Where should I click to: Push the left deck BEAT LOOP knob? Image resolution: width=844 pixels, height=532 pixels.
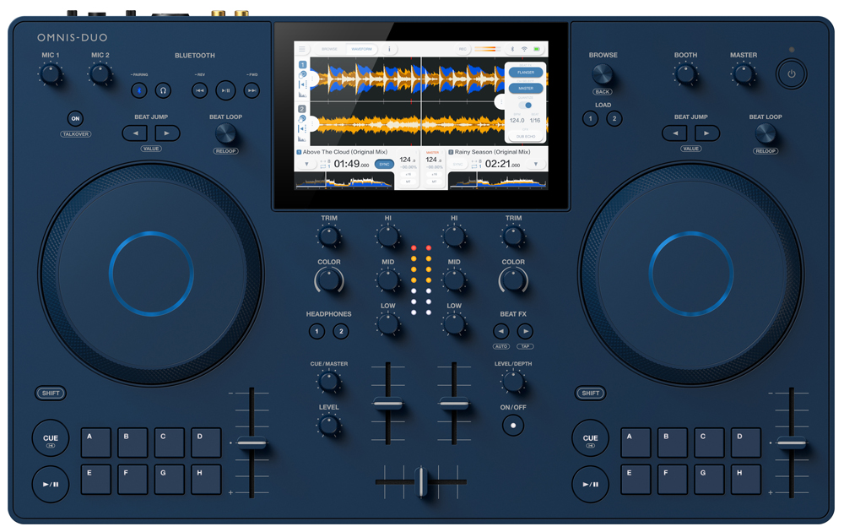(225, 133)
